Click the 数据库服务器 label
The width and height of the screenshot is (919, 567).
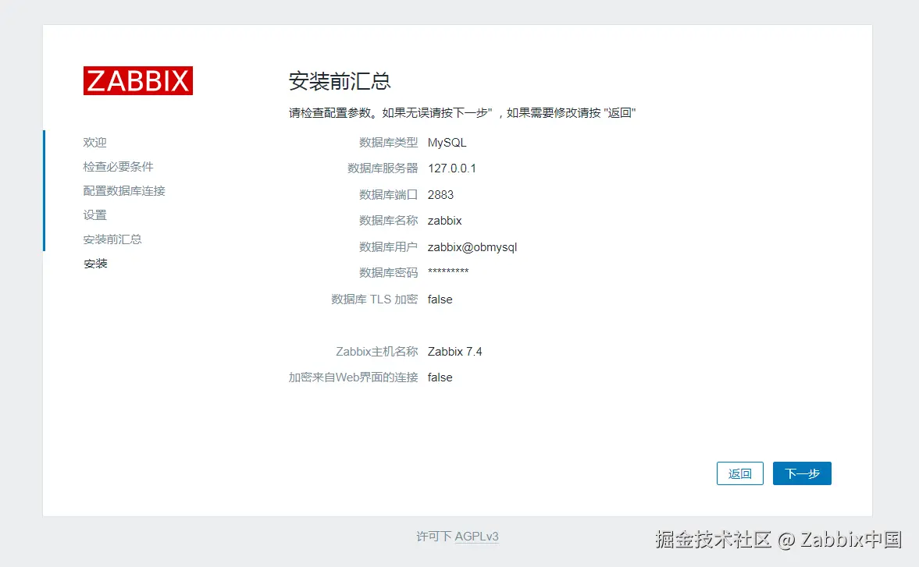(x=383, y=168)
